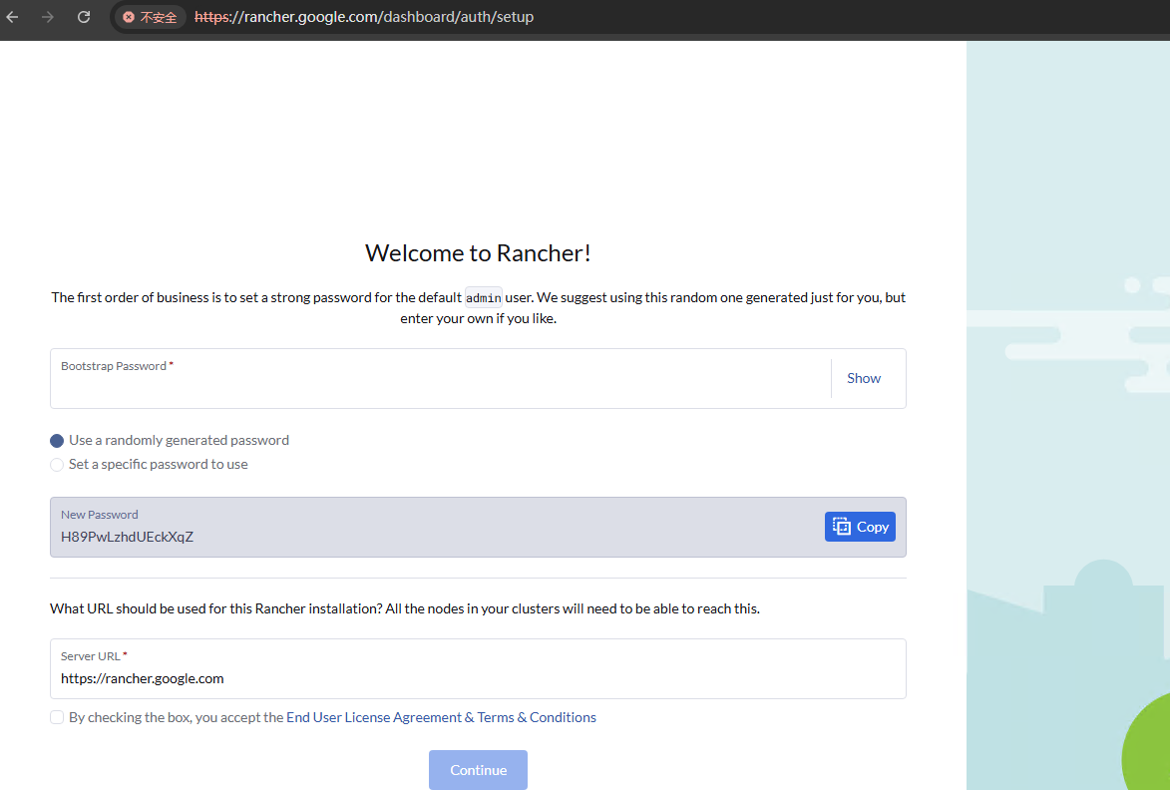This screenshot has height=790, width=1170.
Task: Go back using the browser back arrow
Action: click(13, 17)
